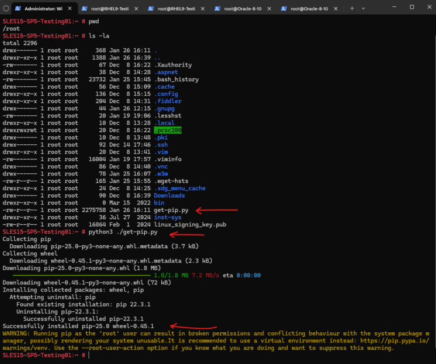Close the first root@Oracle-8-10 tab
Screen dimensions: 436x364
pos(269,9)
